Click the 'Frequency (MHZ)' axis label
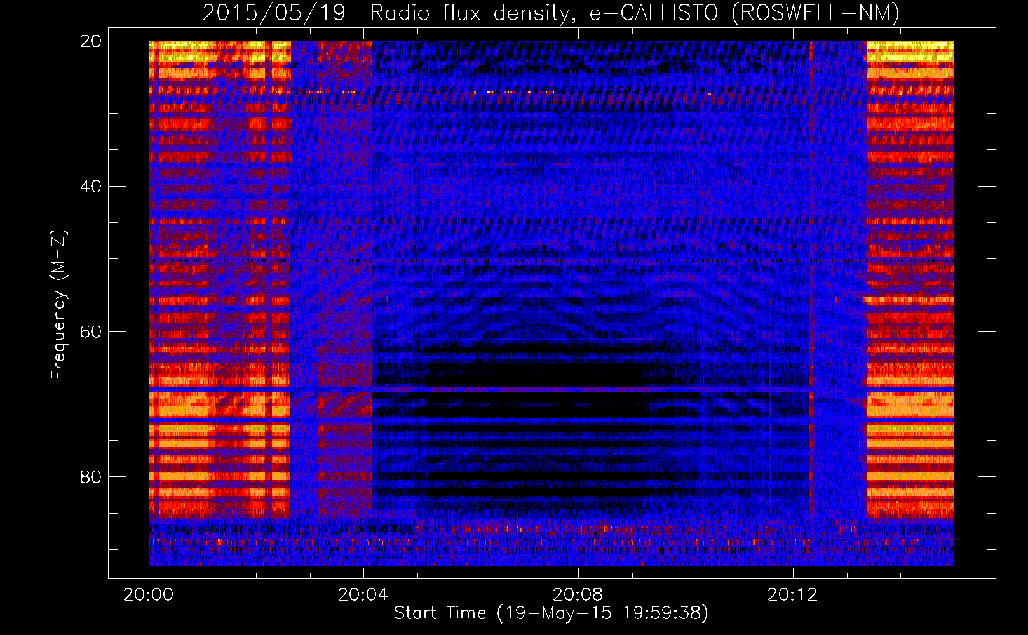 tap(58, 305)
